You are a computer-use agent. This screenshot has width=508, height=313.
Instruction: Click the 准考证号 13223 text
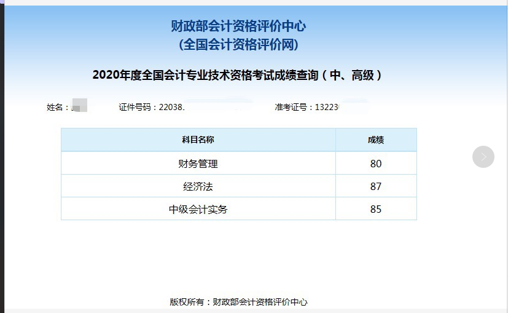coord(307,107)
